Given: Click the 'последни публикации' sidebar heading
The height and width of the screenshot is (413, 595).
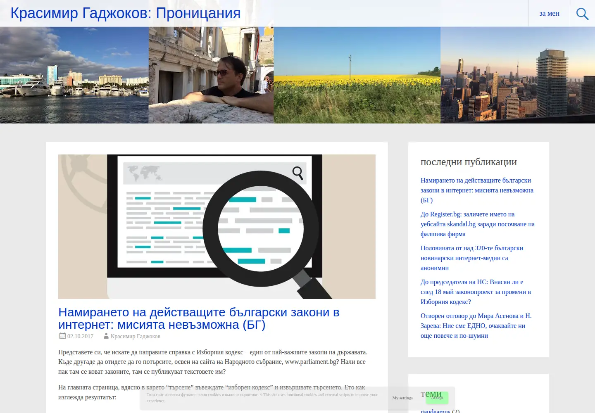Looking at the screenshot, I should tap(469, 162).
